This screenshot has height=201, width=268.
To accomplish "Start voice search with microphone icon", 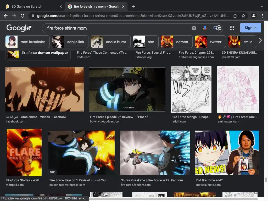I will coord(205,28).
